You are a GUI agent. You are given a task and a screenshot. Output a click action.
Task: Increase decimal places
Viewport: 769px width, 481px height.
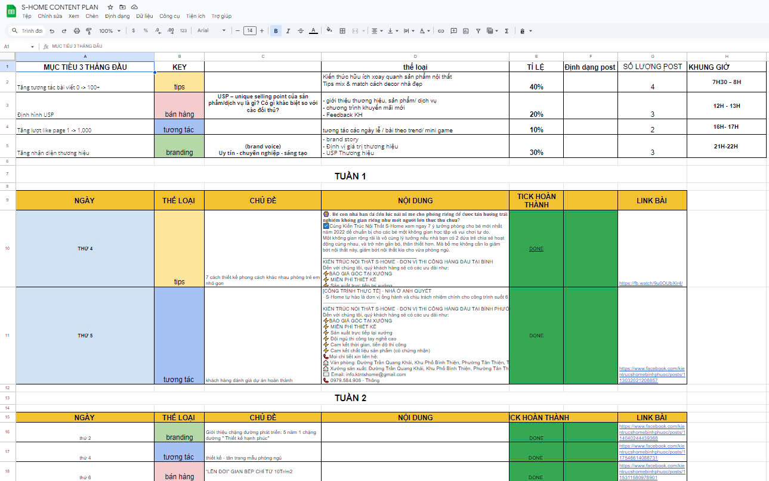point(170,30)
